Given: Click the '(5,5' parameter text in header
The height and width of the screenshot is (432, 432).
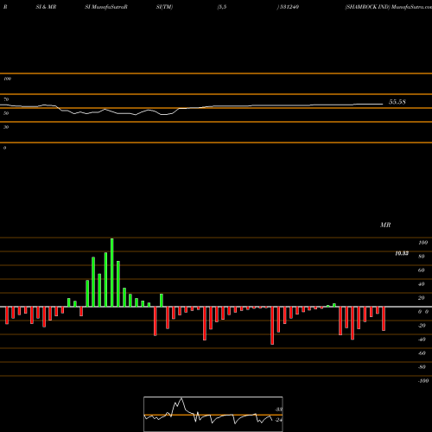Looking at the screenshot, I should tap(222, 7).
